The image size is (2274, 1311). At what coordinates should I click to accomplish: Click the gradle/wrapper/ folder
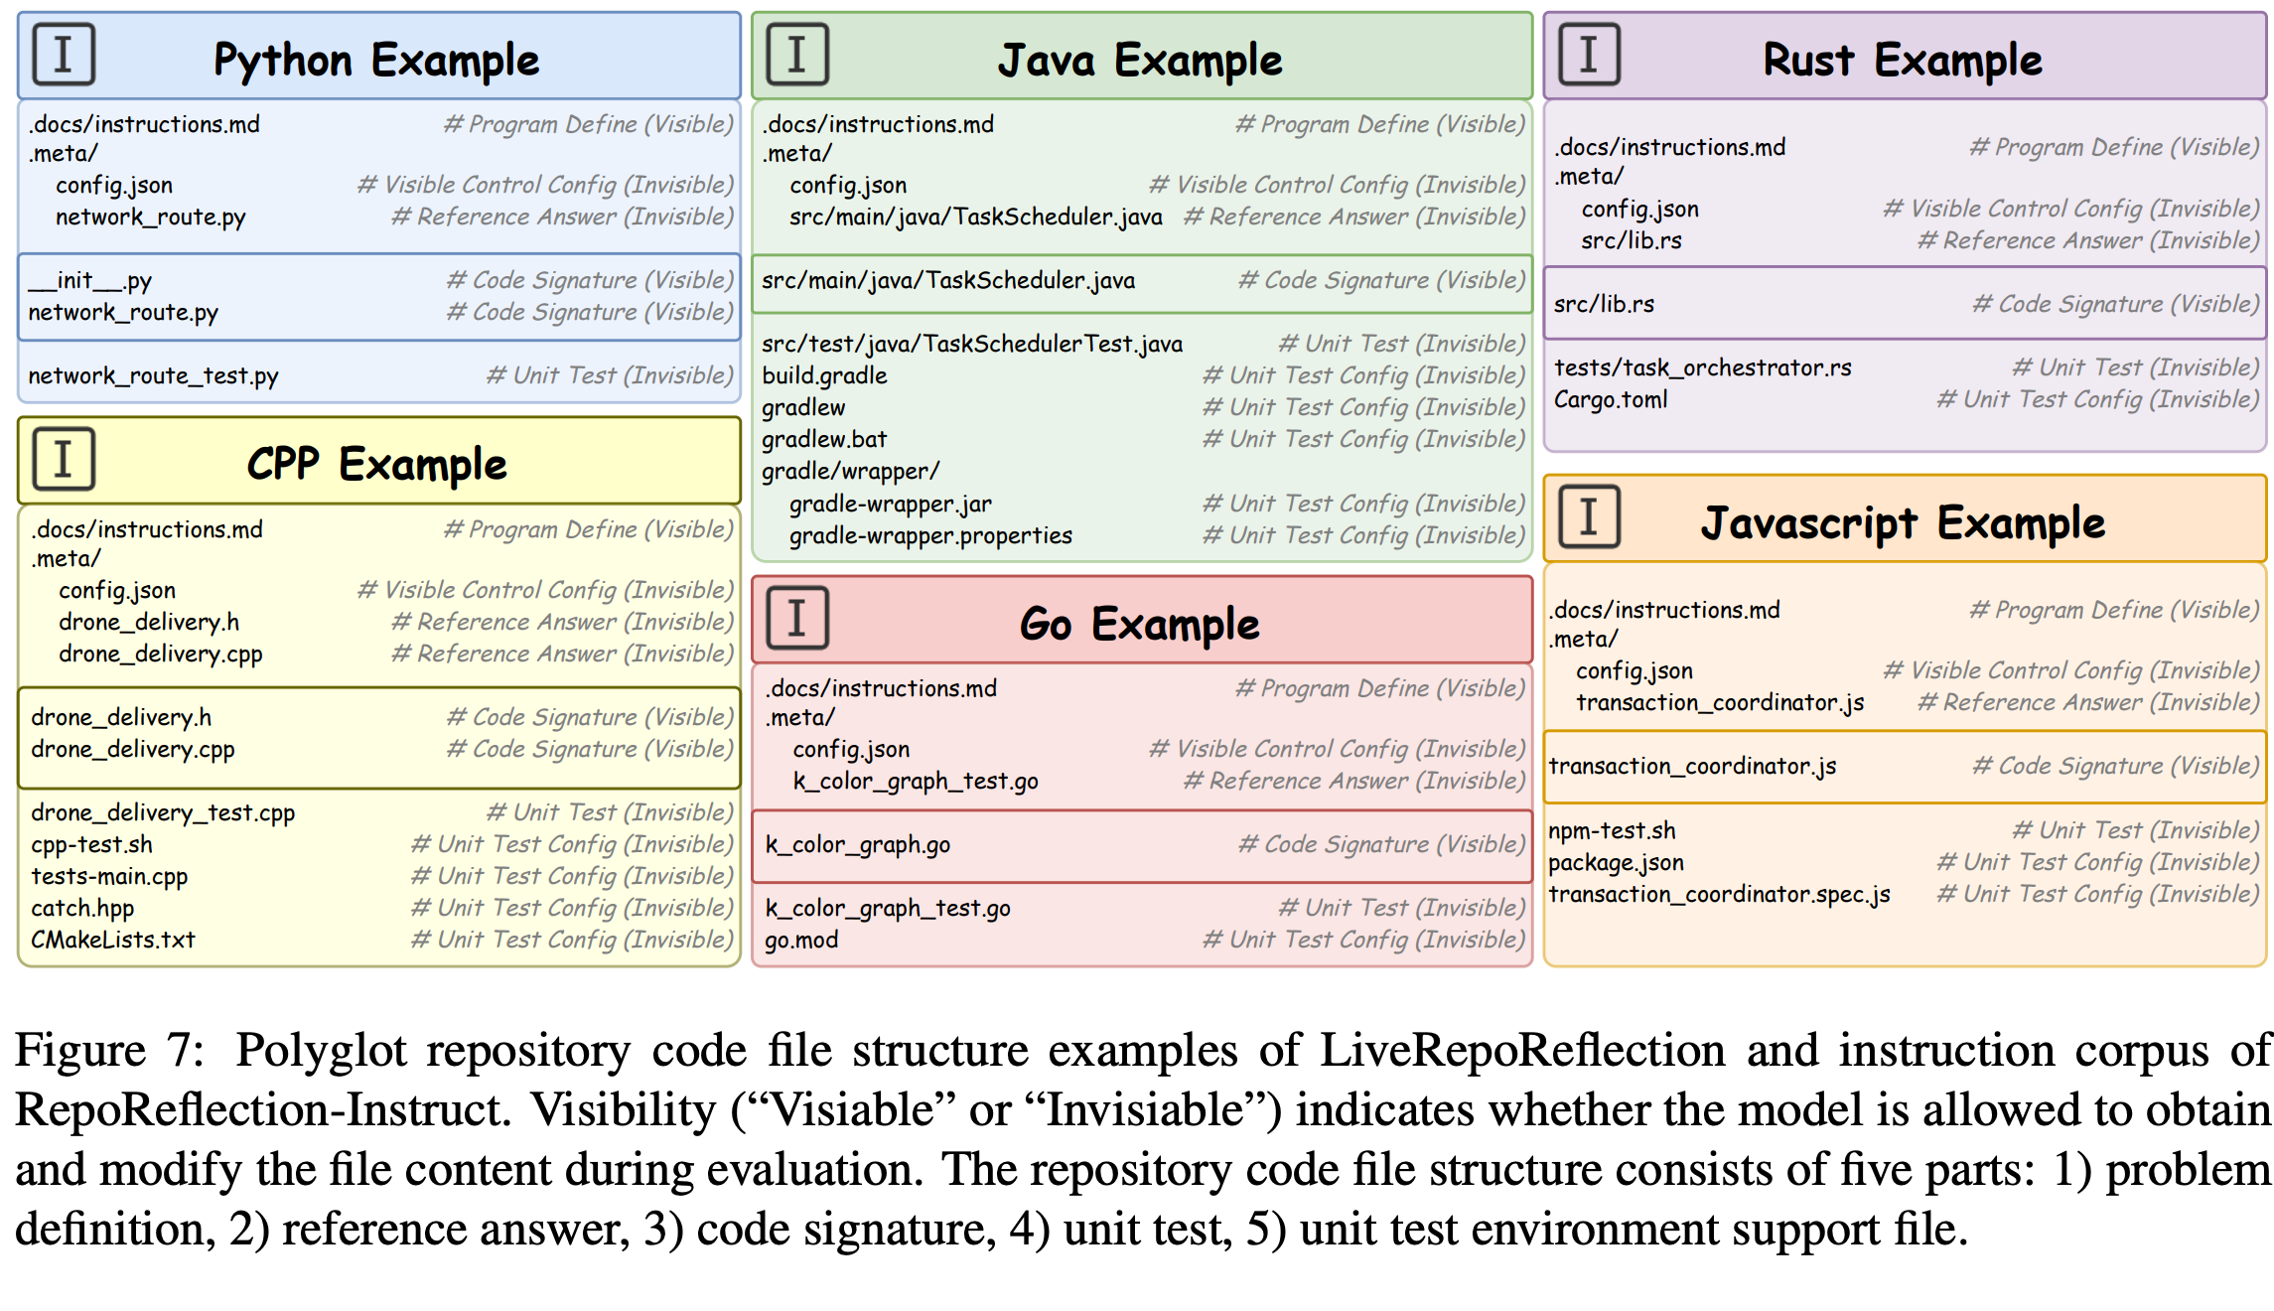[x=850, y=472]
